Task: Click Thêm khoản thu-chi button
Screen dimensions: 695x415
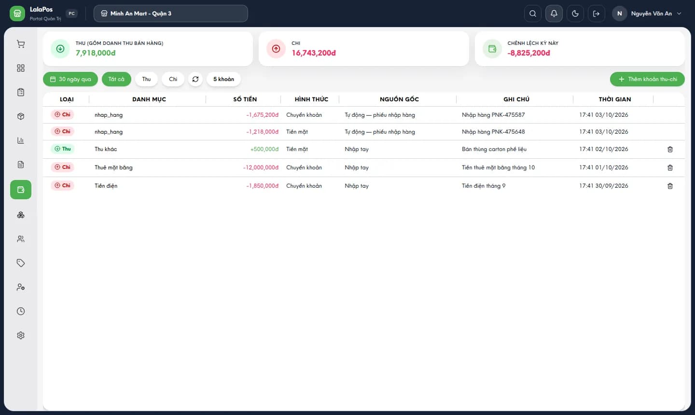Action: click(x=647, y=79)
